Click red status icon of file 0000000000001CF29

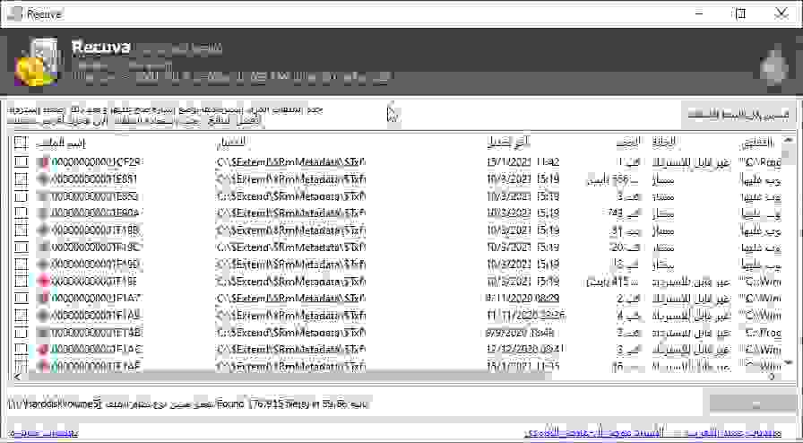pyautogui.click(x=43, y=162)
